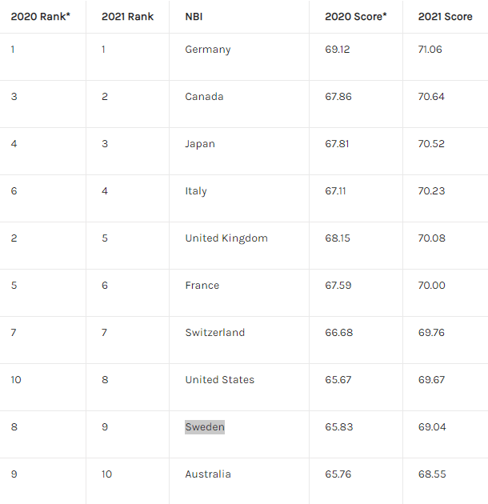This screenshot has height=504, width=488.
Task: Click the "NBI" column header
Action: [194, 16]
